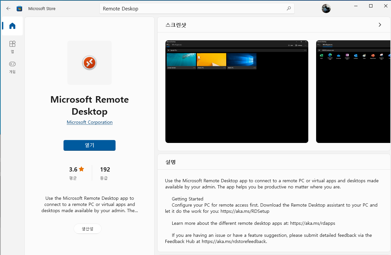Click the short description under ratings
Screen dimensions: 391x255
(x=90, y=204)
